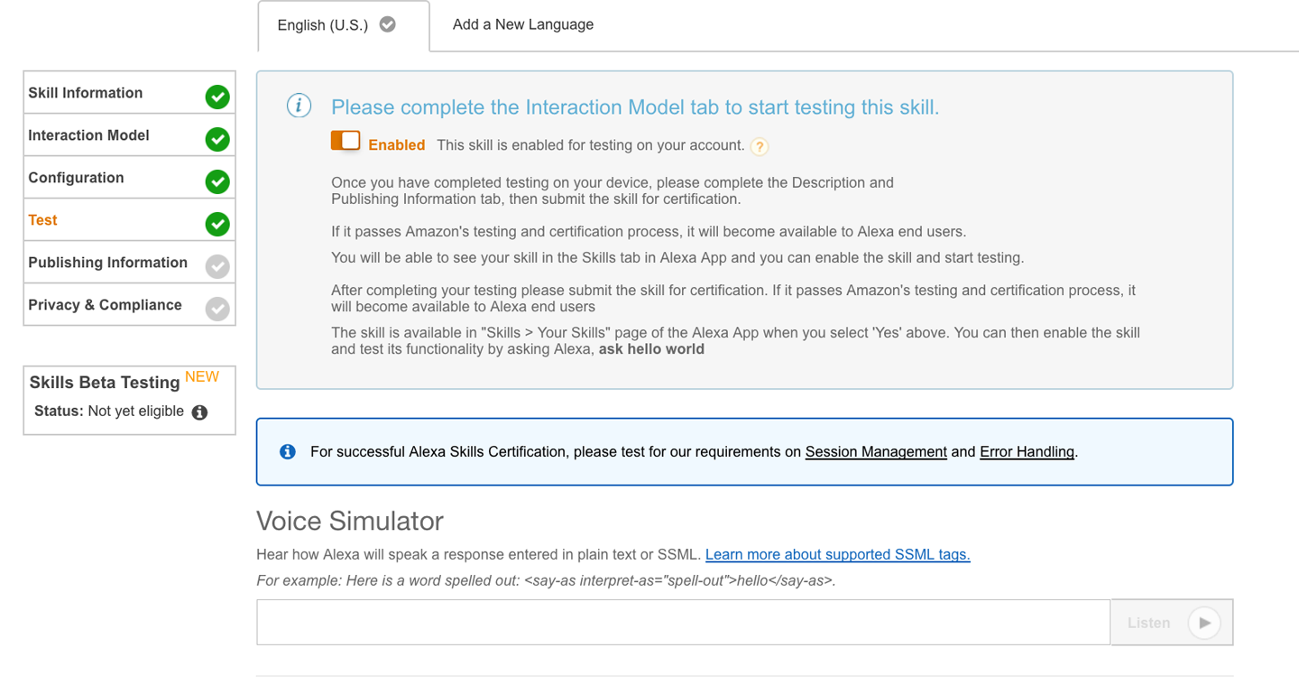
Task: Click the green checkmark beside Configuration
Action: [217, 181]
